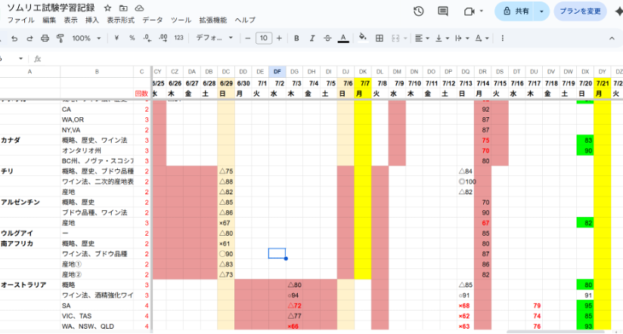Select the paint format roller tool
The height and width of the screenshot is (334, 623).
pos(60,38)
